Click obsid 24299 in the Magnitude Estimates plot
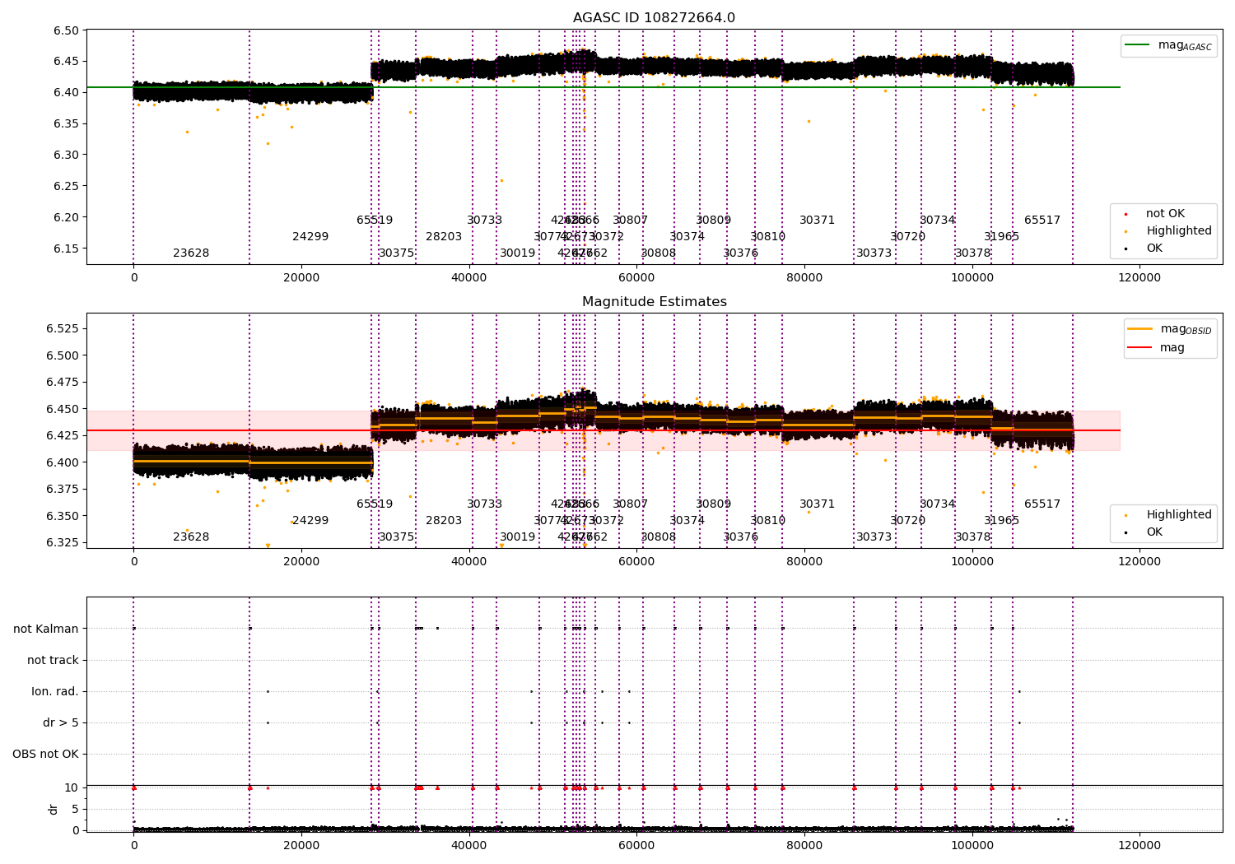The height and width of the screenshot is (864, 1235). pyautogui.click(x=310, y=521)
